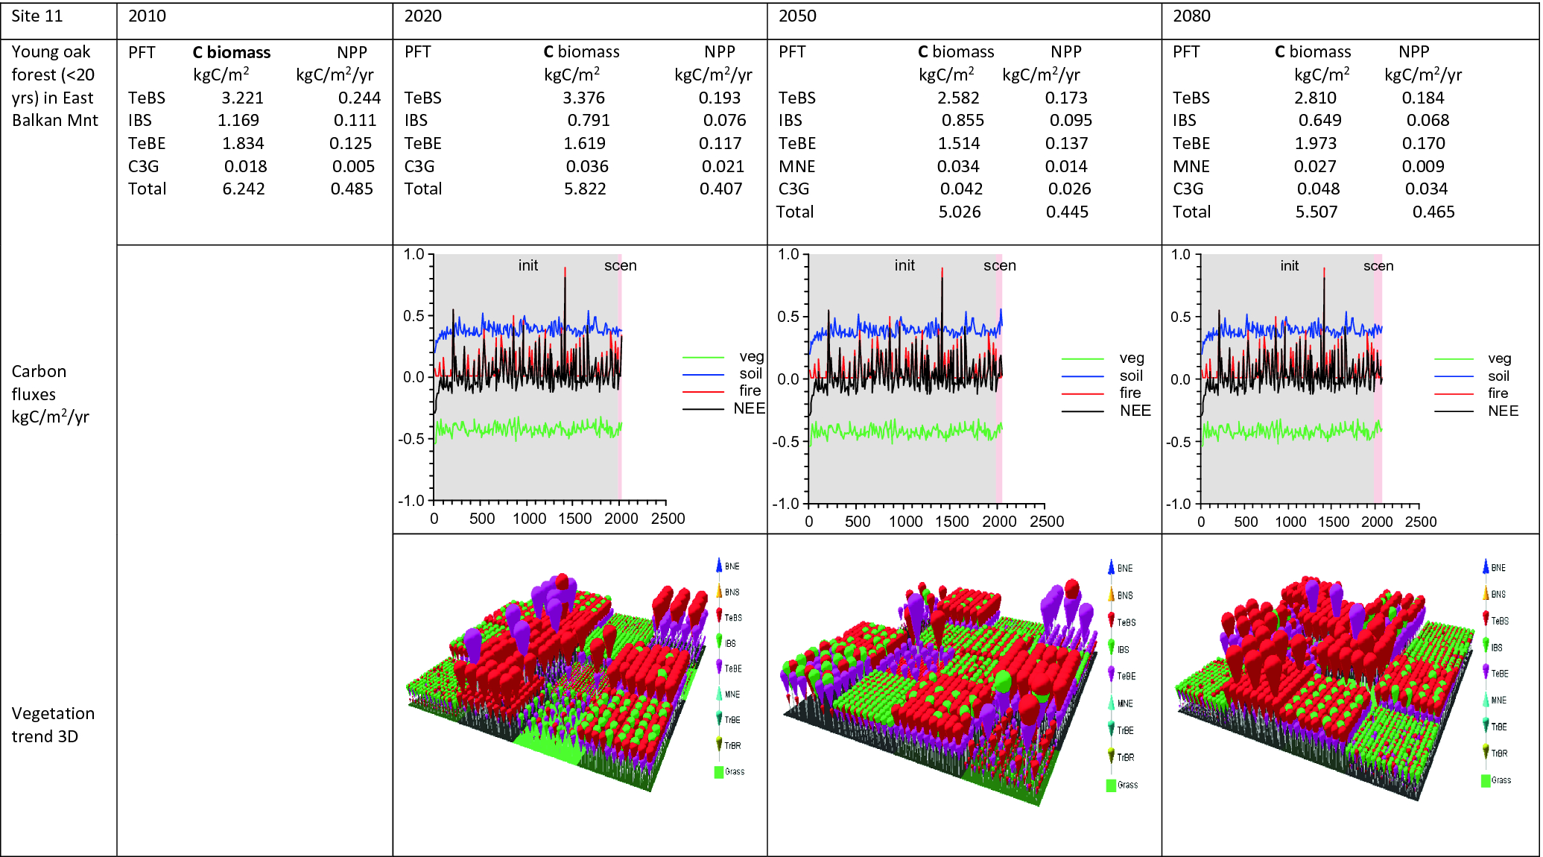Click the MNE icon in 2080 vegetation legend
The image size is (1543, 857).
tap(1486, 700)
